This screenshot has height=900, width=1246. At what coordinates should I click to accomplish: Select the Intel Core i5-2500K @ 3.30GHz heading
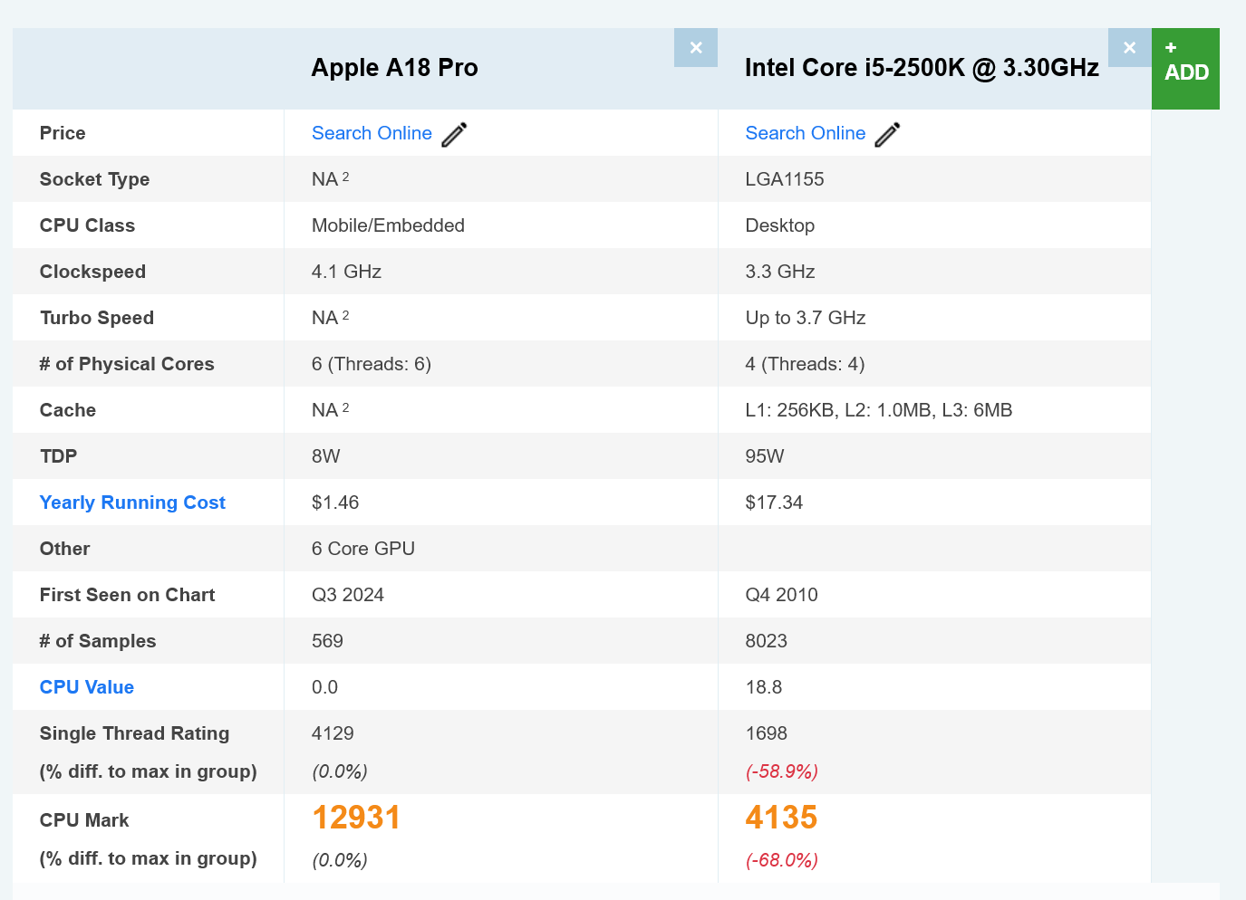point(922,68)
